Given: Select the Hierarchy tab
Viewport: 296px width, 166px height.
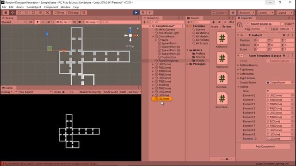Looking at the screenshot, I should 151,18.
